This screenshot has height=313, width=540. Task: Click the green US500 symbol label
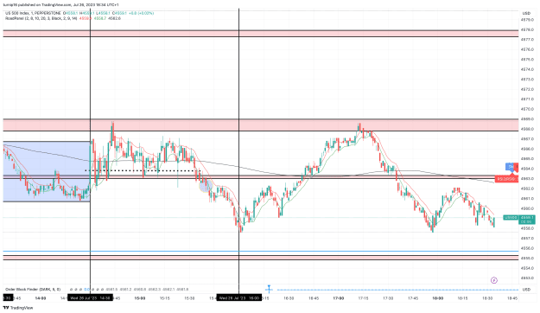click(511, 218)
